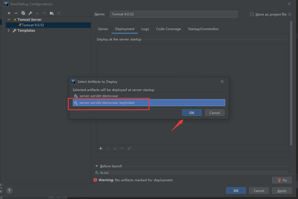
Task: Move configuration up in the left toolbar
Action: point(37,13)
